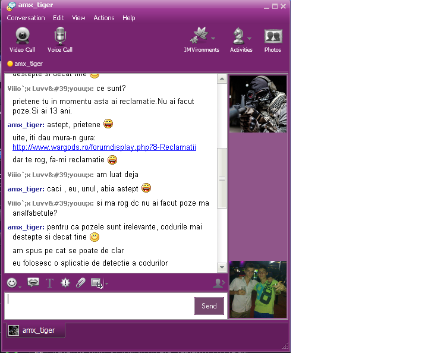Expand the screen share dropdown arrow

106,283
